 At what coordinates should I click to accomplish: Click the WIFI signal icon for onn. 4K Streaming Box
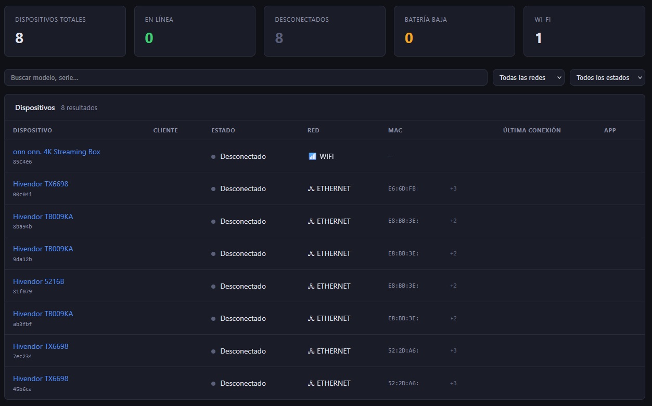coord(312,156)
